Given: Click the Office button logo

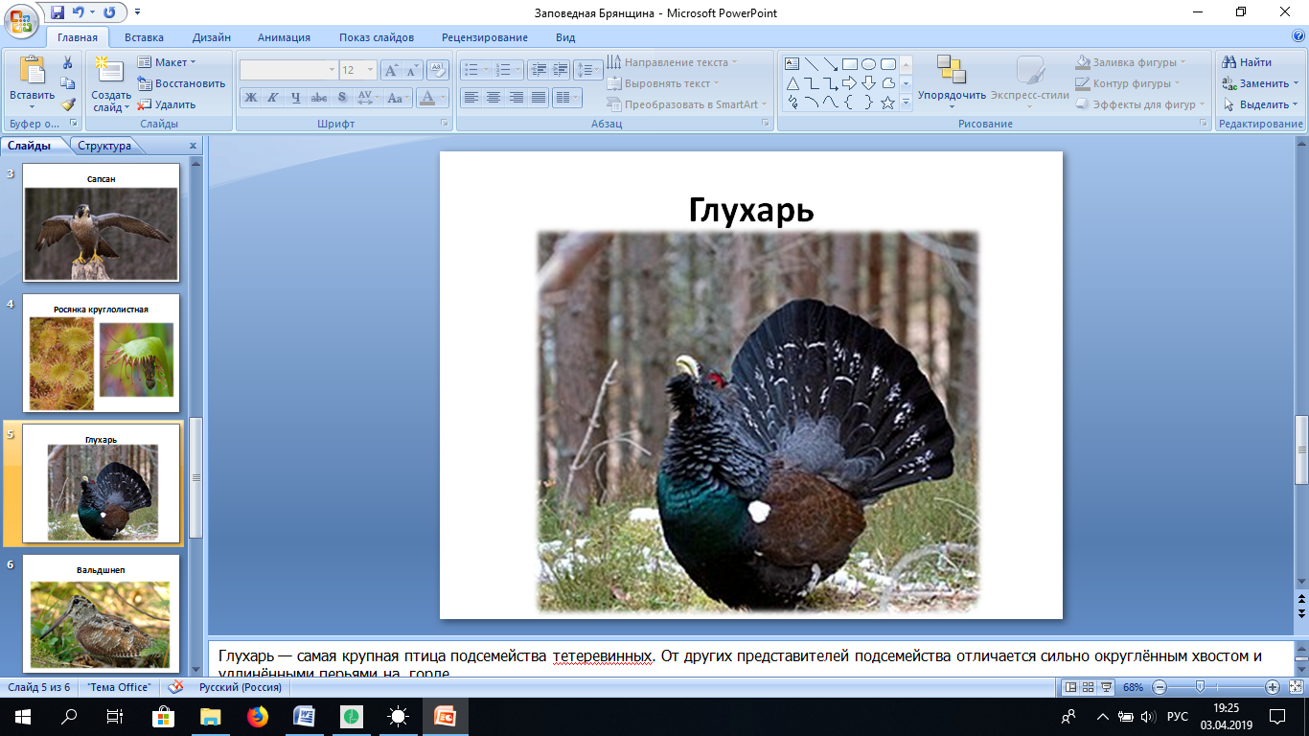Looking at the screenshot, I should (21, 21).
